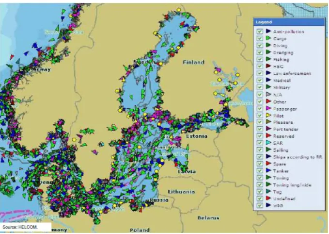Screen dimensions: 329x234
Task: Toggle the Pilot checkbox
Action: tap(260, 116)
